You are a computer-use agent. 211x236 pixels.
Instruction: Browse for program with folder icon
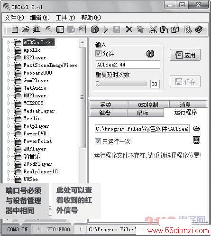pyautogui.click(x=197, y=128)
